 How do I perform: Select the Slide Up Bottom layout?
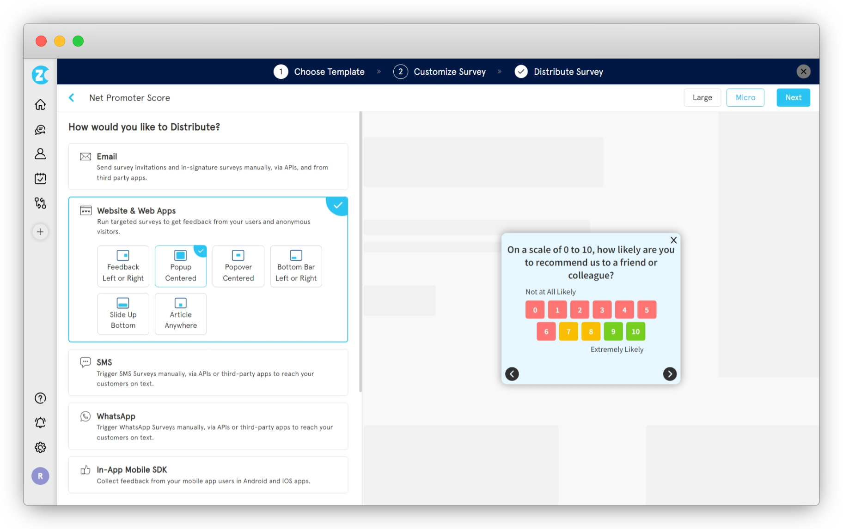(123, 314)
